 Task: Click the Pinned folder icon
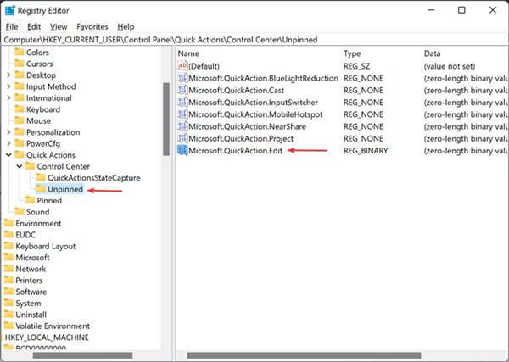click(x=29, y=201)
